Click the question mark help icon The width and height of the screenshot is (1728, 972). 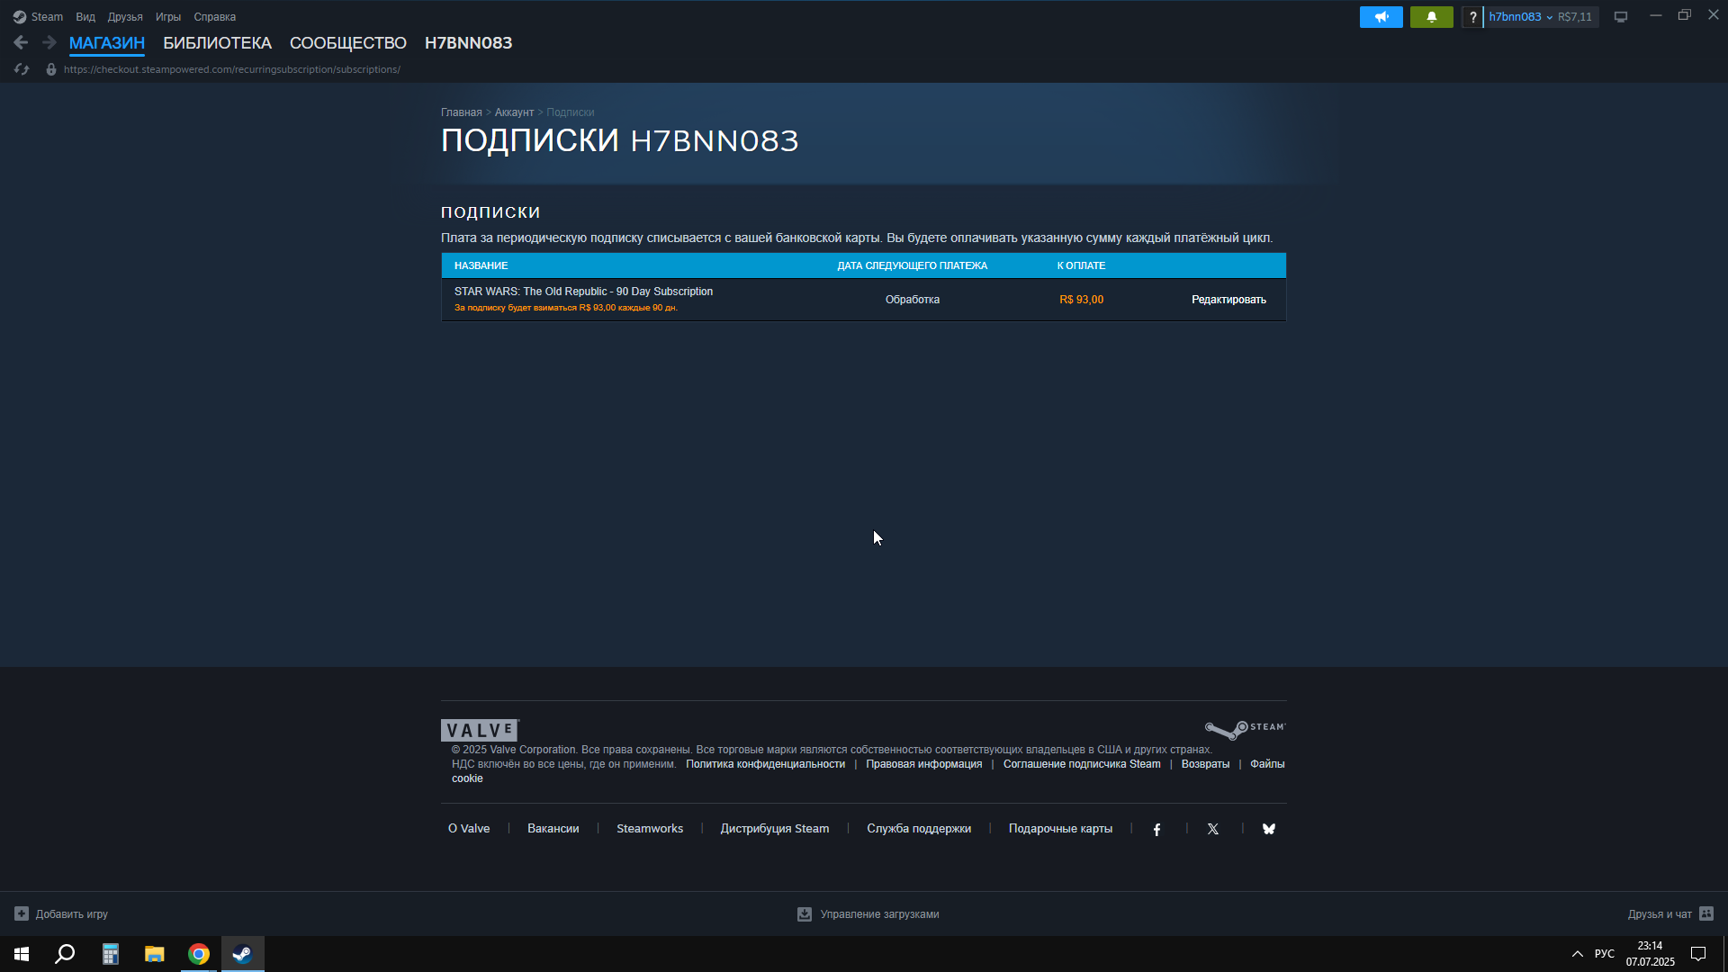click(1472, 17)
